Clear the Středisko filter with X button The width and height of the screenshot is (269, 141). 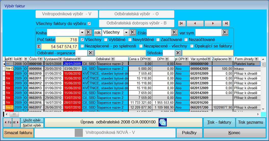click(178, 53)
